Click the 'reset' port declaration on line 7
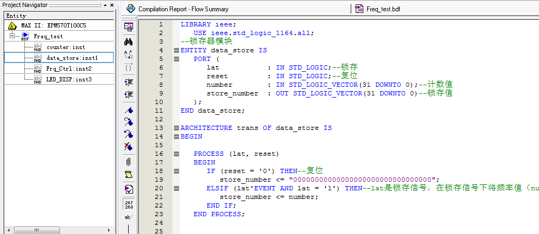The height and width of the screenshot is (234, 539). tap(217, 76)
